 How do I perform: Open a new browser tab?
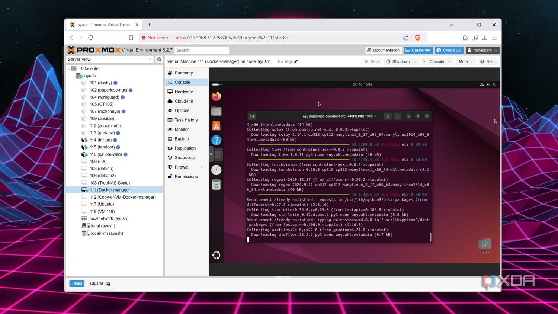pos(149,25)
